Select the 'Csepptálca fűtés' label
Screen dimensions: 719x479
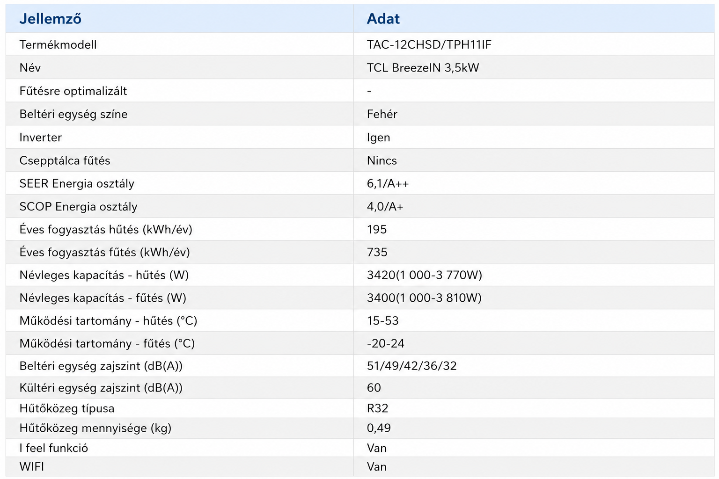tap(65, 160)
